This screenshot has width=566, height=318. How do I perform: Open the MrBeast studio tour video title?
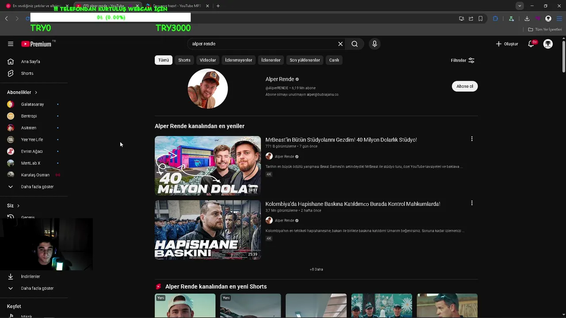(x=341, y=140)
